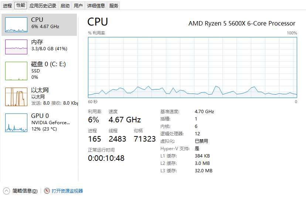This screenshot has height=200, width=306.
Task: Click the main CPU utilization graph
Action: tap(193, 67)
